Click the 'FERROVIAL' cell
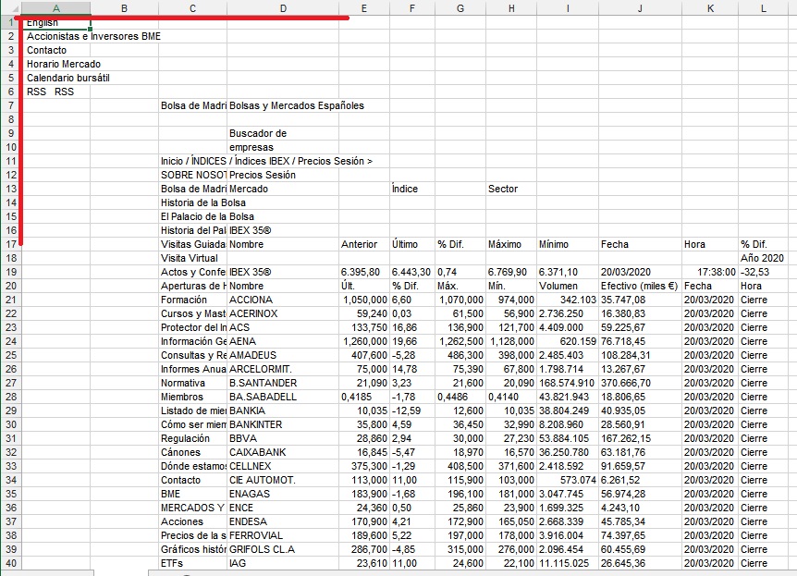 pos(283,535)
